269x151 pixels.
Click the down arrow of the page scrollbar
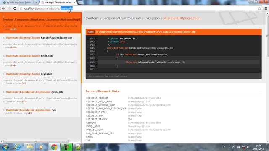coord(267,141)
